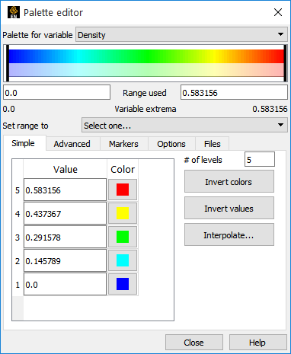Screen dimensions: 291x354
Task: Click the Value column header
Action: [x=66, y=169]
